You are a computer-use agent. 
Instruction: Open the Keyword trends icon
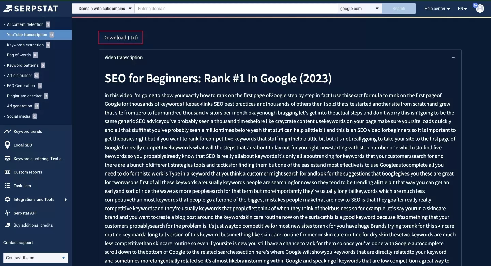[7, 131]
